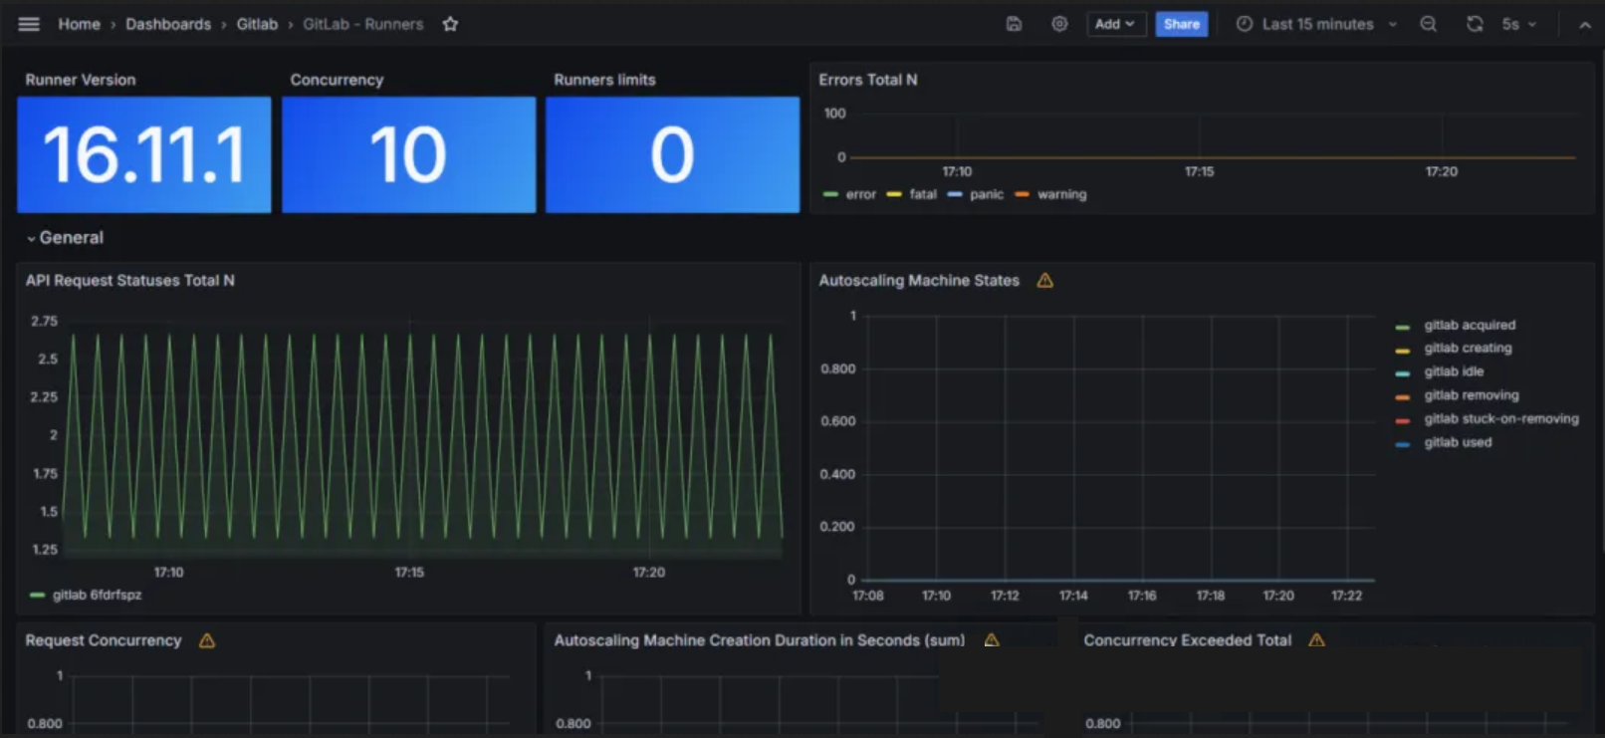
Task: Click the 16.11.1 runner version stat
Action: (x=144, y=154)
